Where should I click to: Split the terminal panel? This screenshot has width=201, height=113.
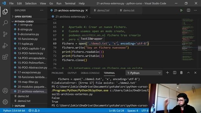pyautogui.click(x=175, y=73)
